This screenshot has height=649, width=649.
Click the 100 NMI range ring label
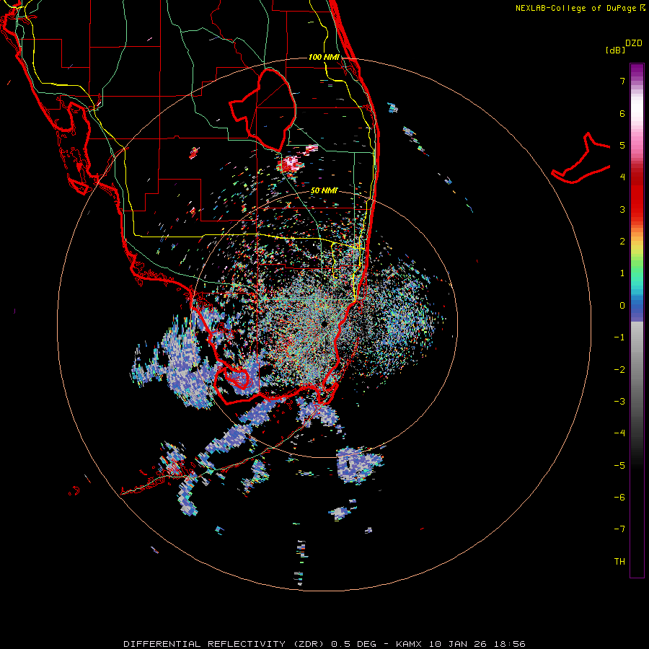click(324, 57)
